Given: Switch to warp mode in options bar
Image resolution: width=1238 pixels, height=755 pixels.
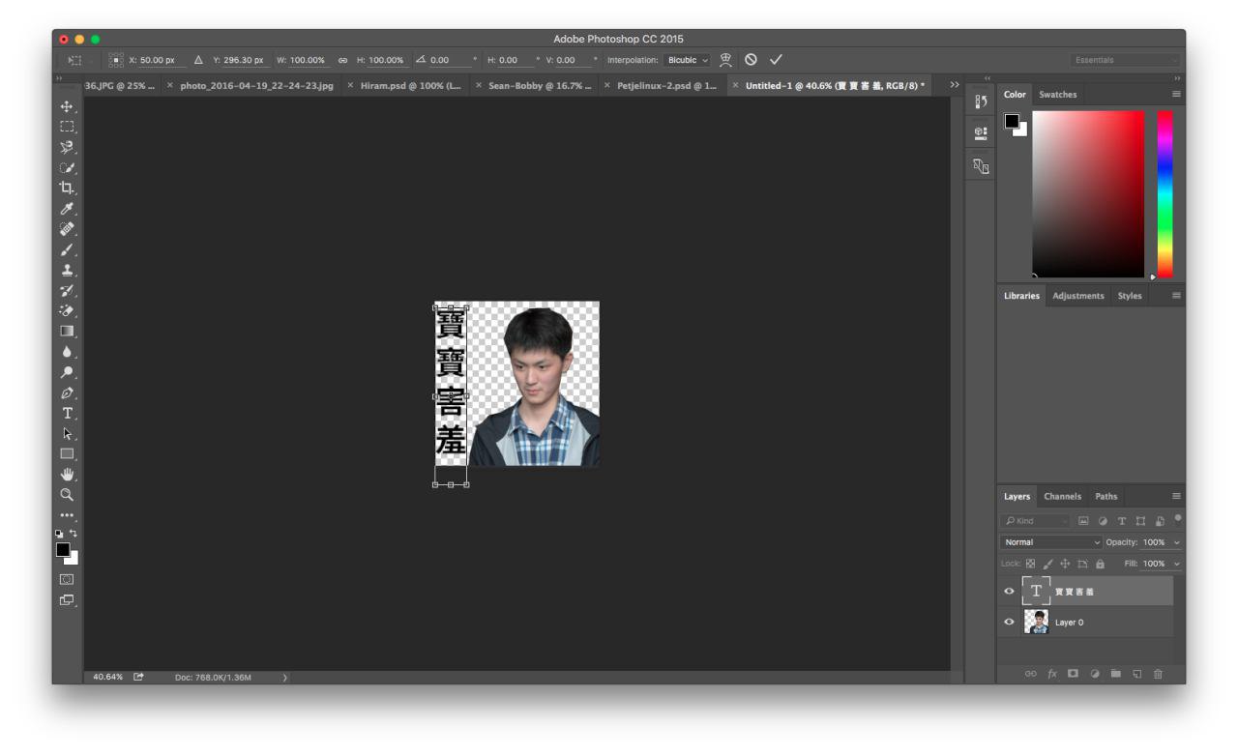Looking at the screenshot, I should [725, 60].
